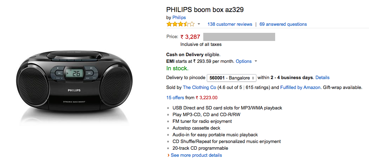The width and height of the screenshot is (369, 161).
Task: Click the PHILIPS boom box az329 title
Action: pyautogui.click(x=205, y=10)
